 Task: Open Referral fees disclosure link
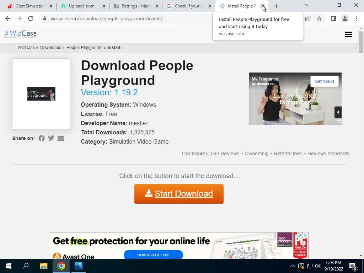[288, 154]
